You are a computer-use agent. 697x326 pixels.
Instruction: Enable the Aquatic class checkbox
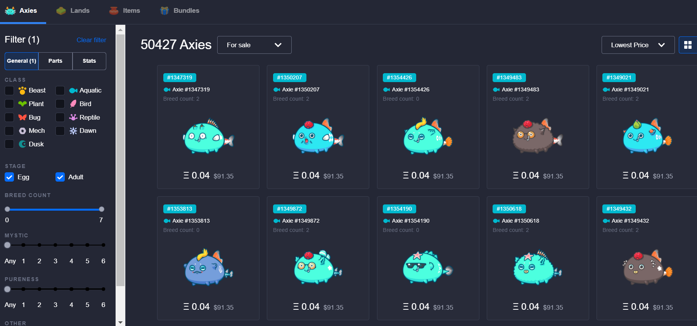pyautogui.click(x=60, y=91)
